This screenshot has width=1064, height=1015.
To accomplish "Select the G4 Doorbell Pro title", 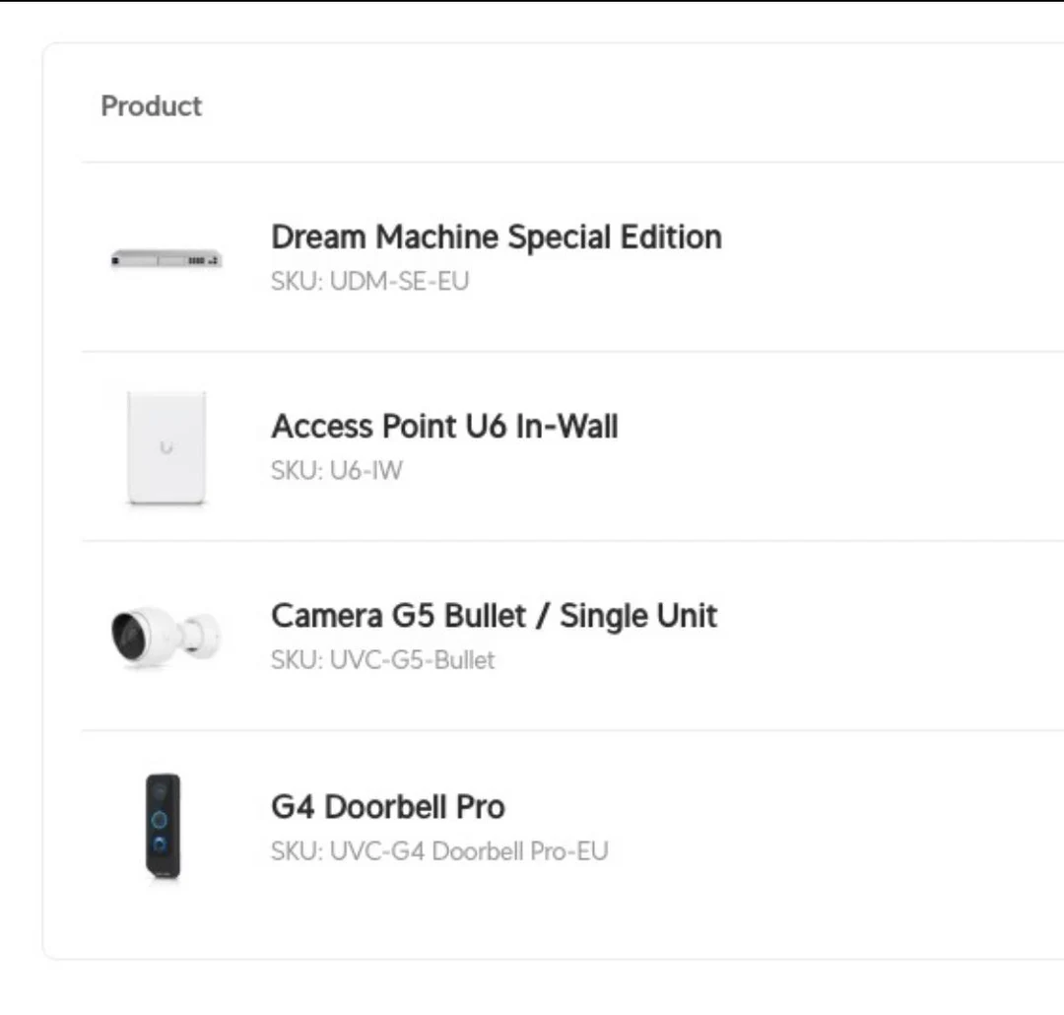I will pos(387,806).
